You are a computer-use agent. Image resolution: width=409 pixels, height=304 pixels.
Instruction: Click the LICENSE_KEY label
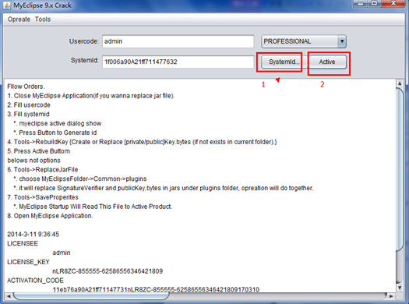[28, 262]
